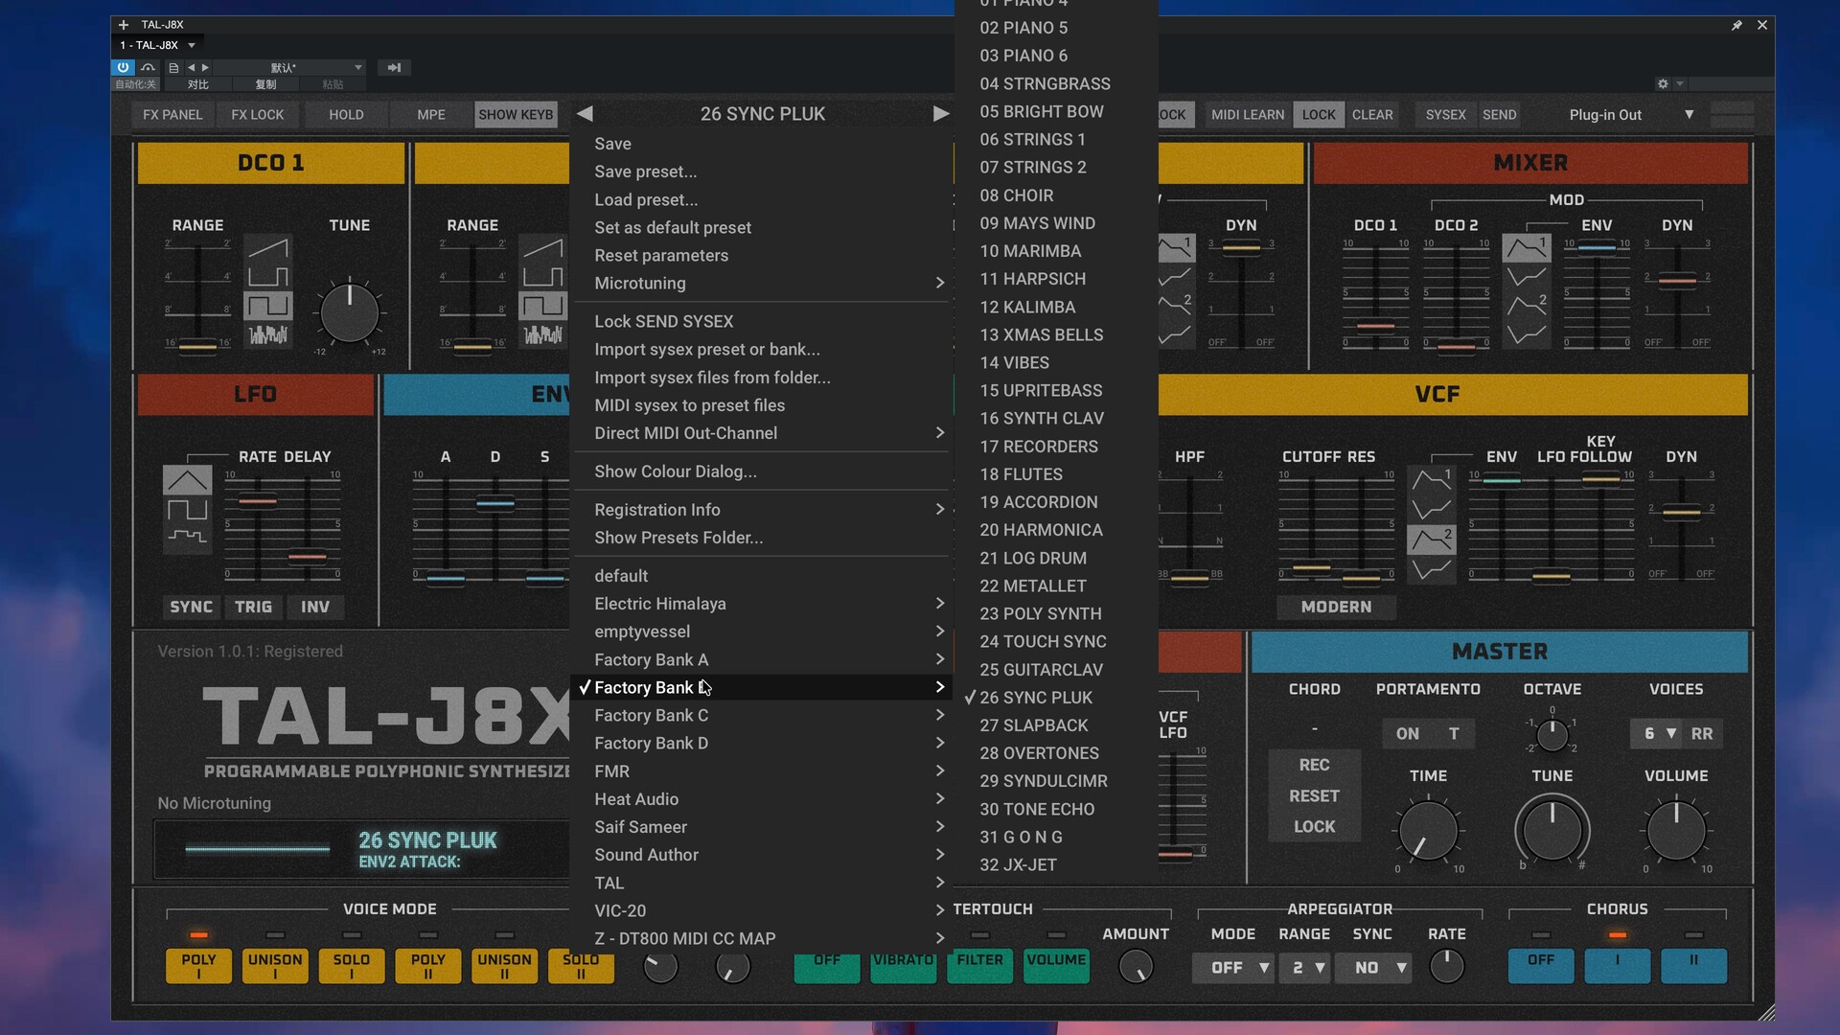Click master TUNE knob
The height and width of the screenshot is (1035, 1840).
[1552, 830]
